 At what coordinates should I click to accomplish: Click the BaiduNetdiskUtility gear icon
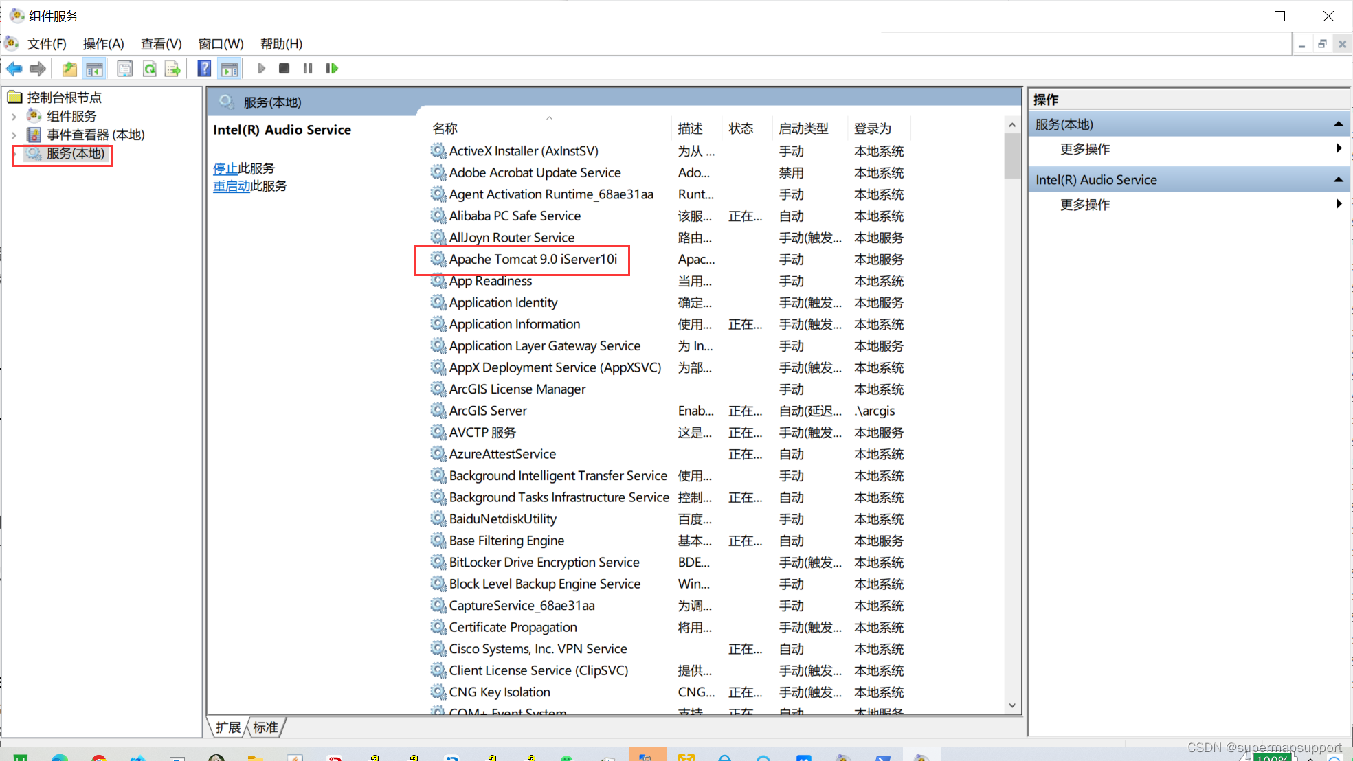(438, 519)
